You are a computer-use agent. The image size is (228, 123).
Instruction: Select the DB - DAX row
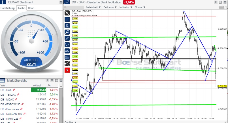(x=29, y=90)
